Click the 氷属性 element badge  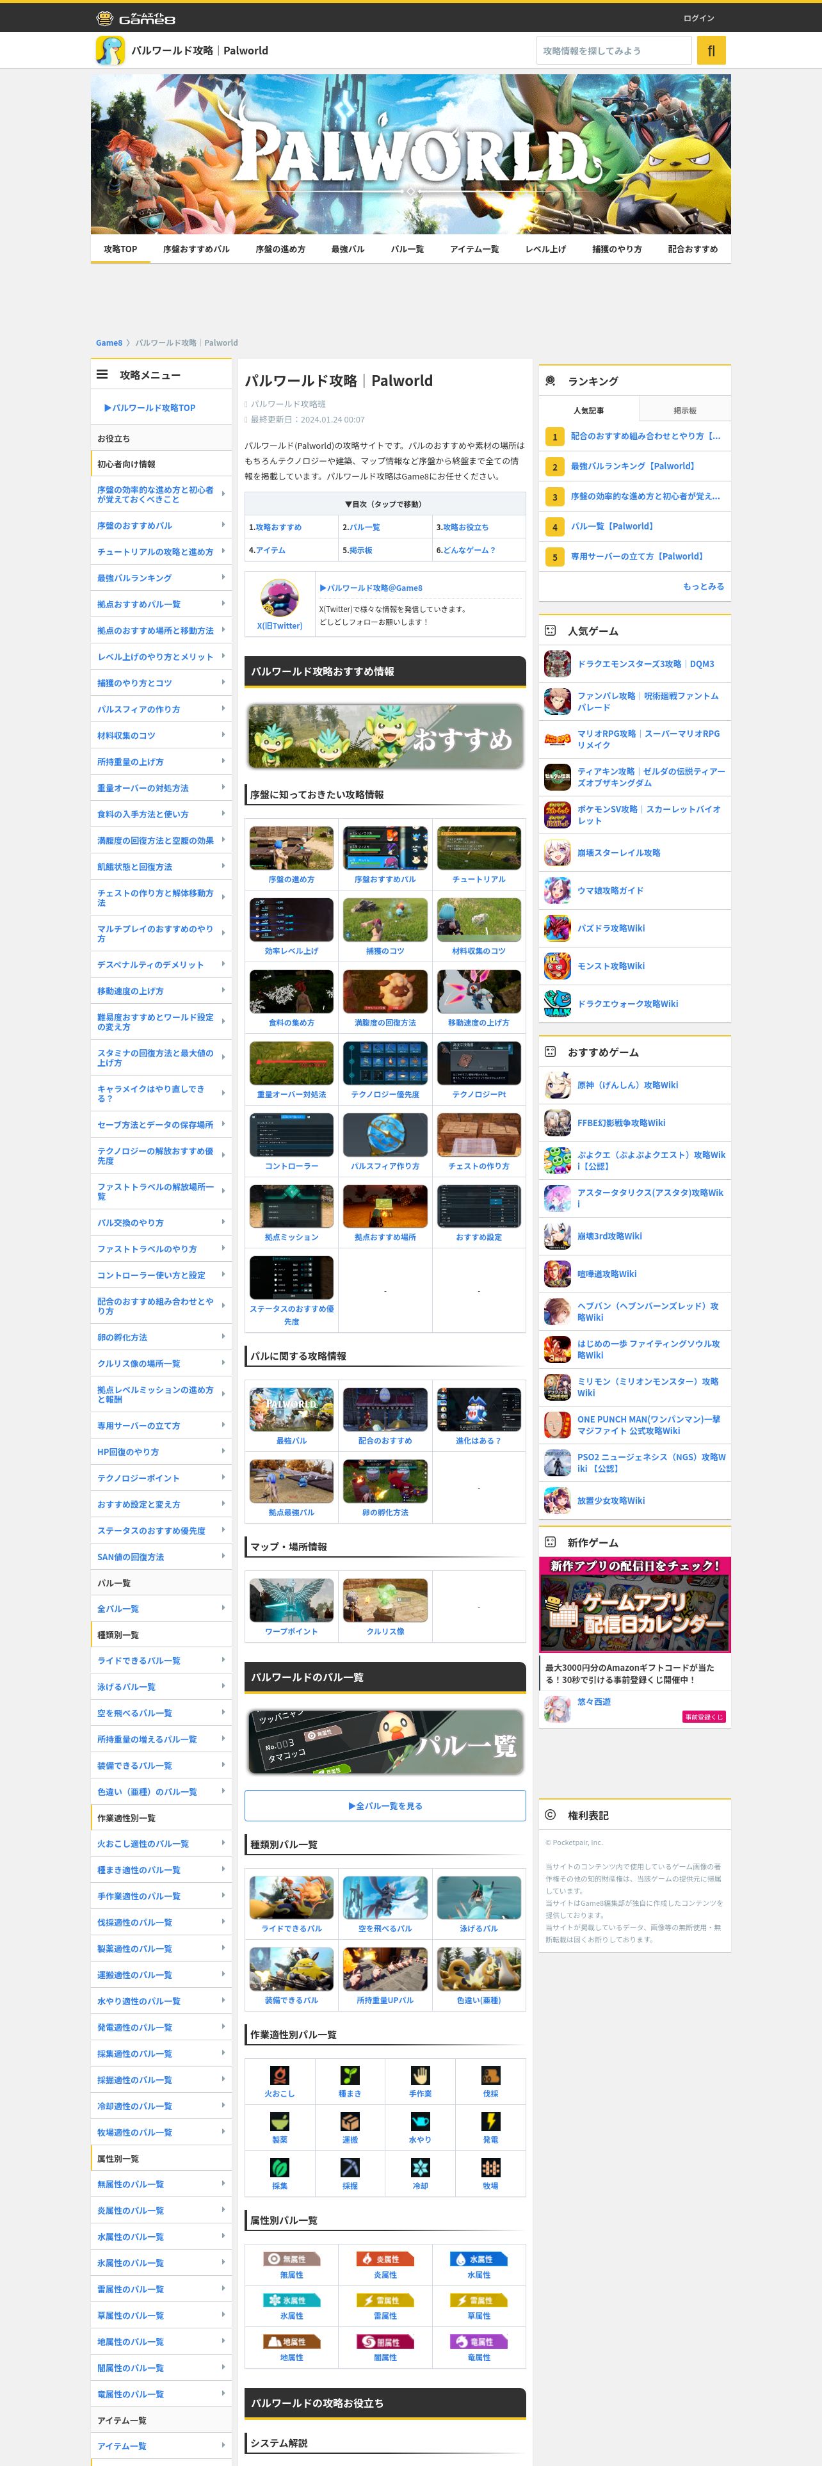point(292,2300)
